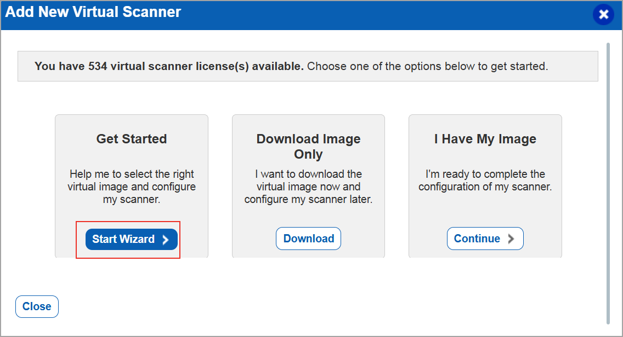This screenshot has width=623, height=337.
Task: Click the Get Started heading
Action: [x=132, y=139]
